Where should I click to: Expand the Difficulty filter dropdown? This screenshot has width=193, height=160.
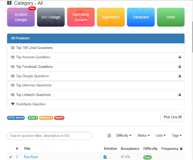pyautogui.click(x=124, y=135)
